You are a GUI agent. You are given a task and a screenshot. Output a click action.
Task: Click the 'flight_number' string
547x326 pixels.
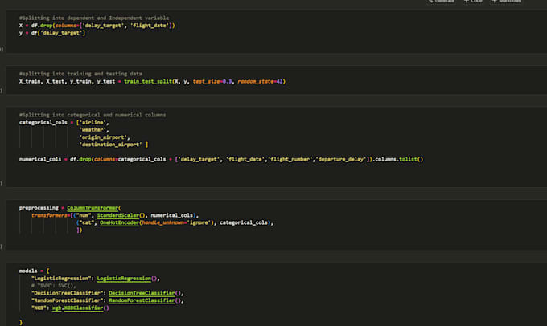point(290,159)
